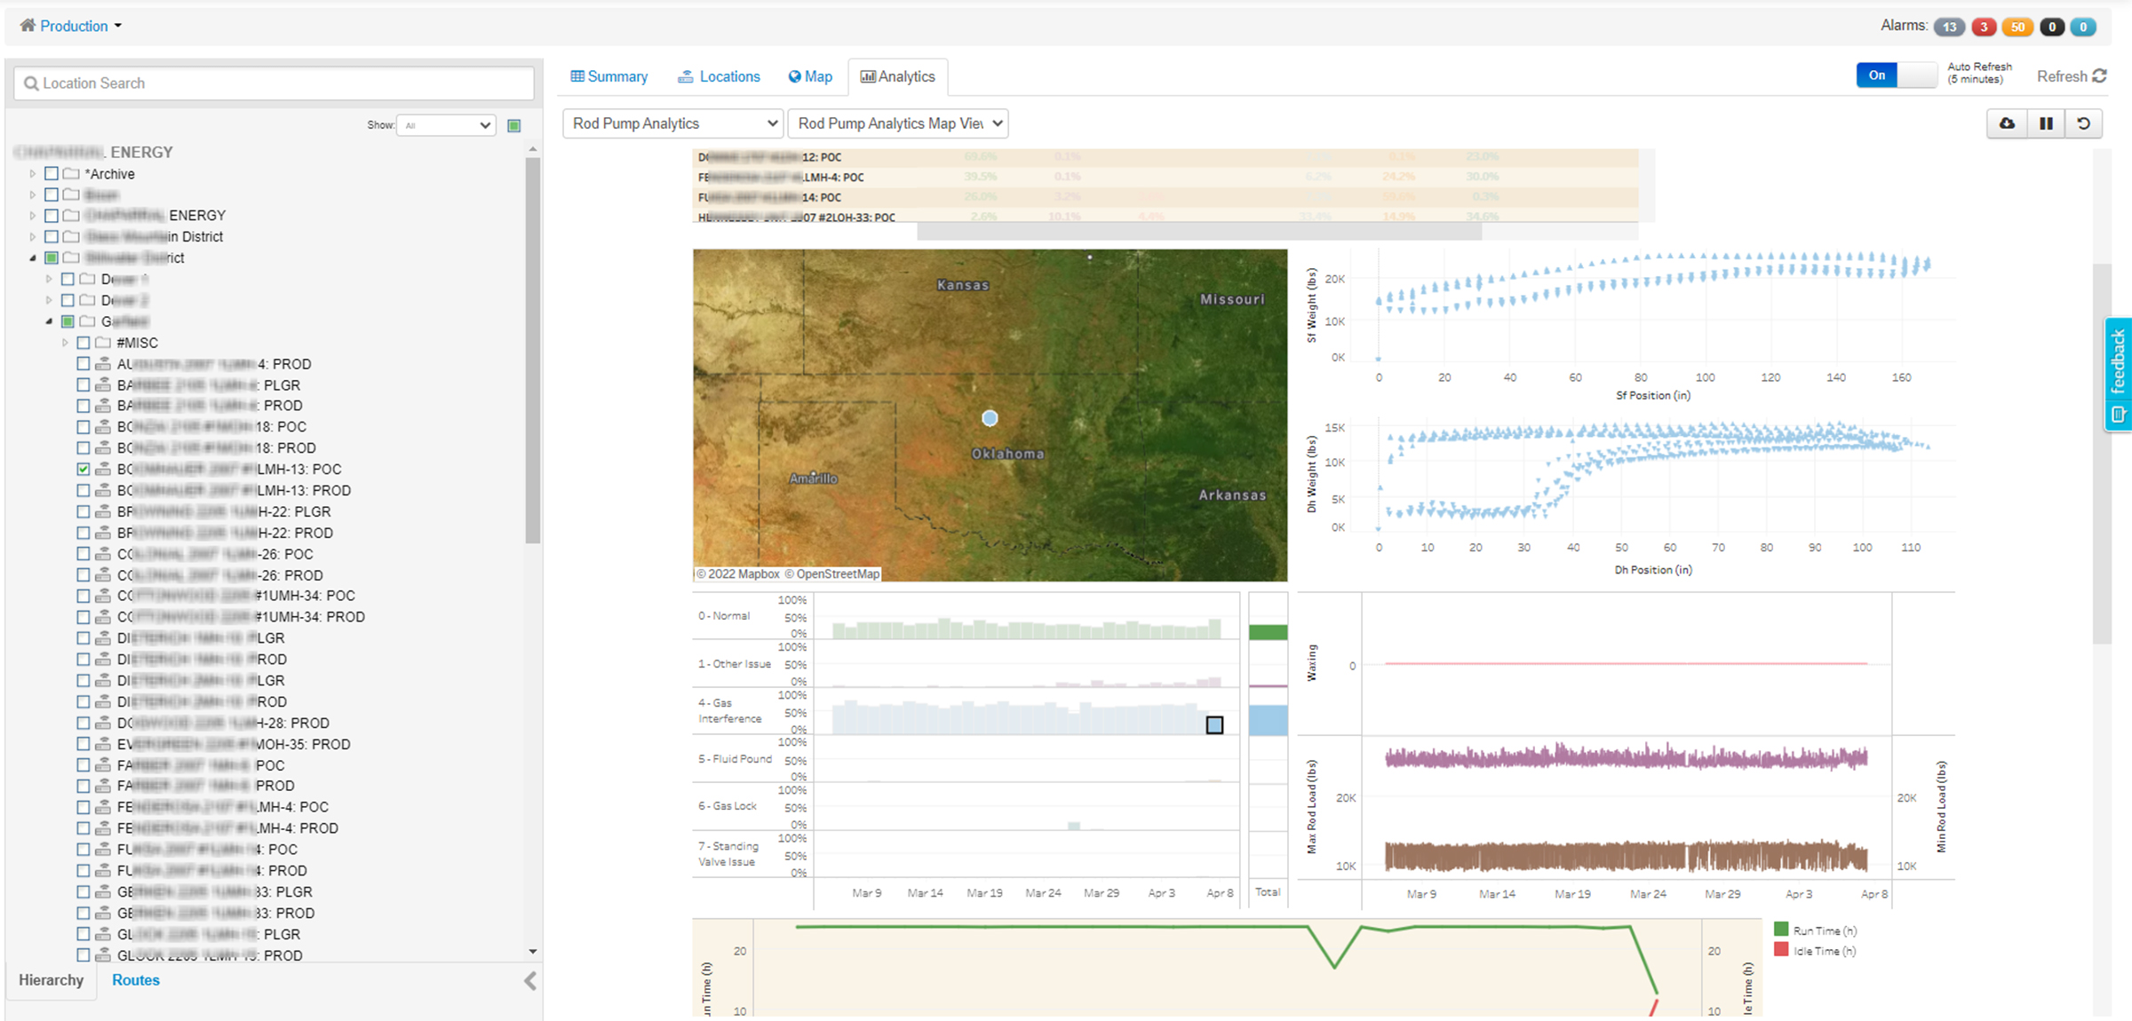Uncheck the selected LMH-13: POC well checkbox
The image size is (2132, 1021).
pyautogui.click(x=84, y=469)
